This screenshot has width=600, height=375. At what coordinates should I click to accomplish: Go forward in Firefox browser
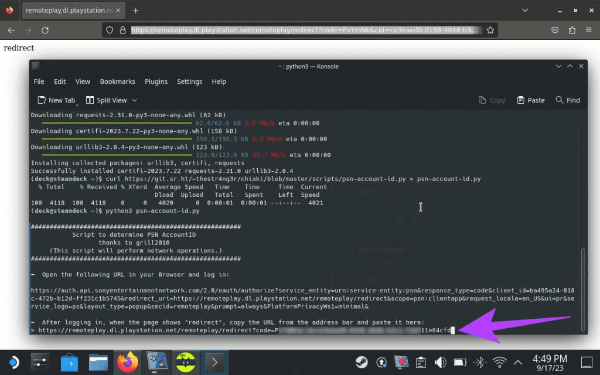(x=28, y=30)
